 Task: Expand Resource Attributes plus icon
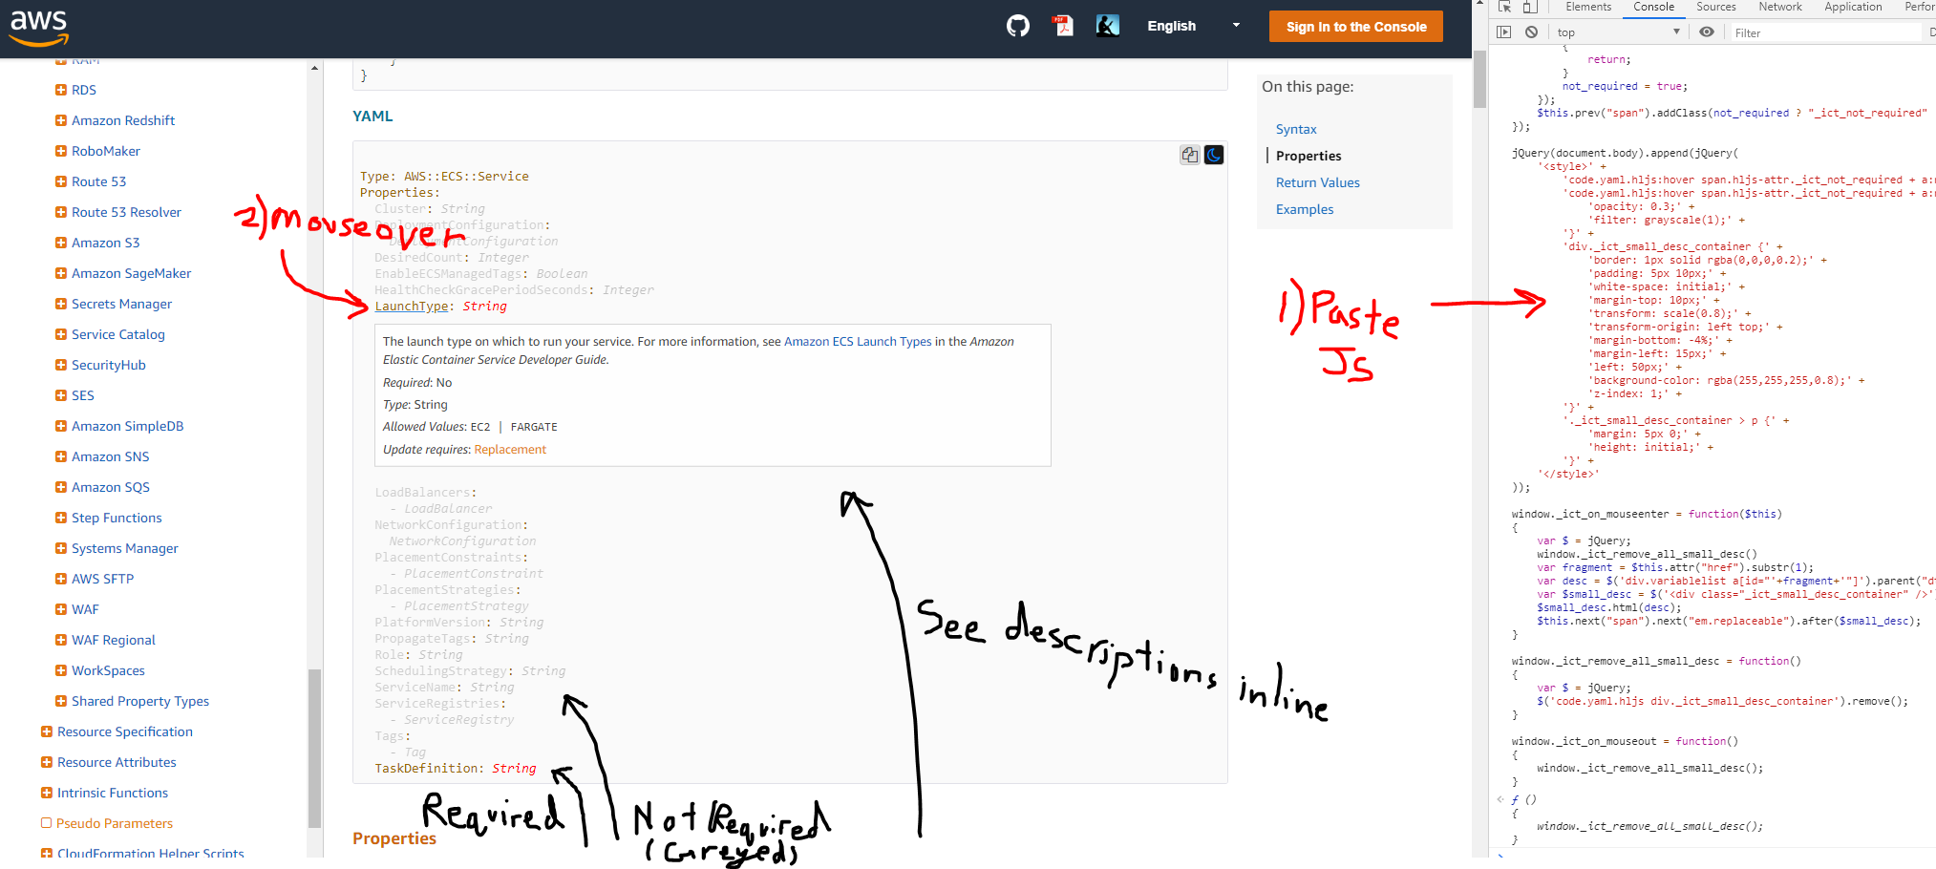click(x=47, y=762)
